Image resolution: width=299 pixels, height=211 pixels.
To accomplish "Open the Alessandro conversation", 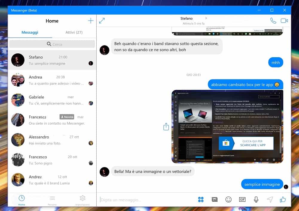I will [x=52, y=140].
